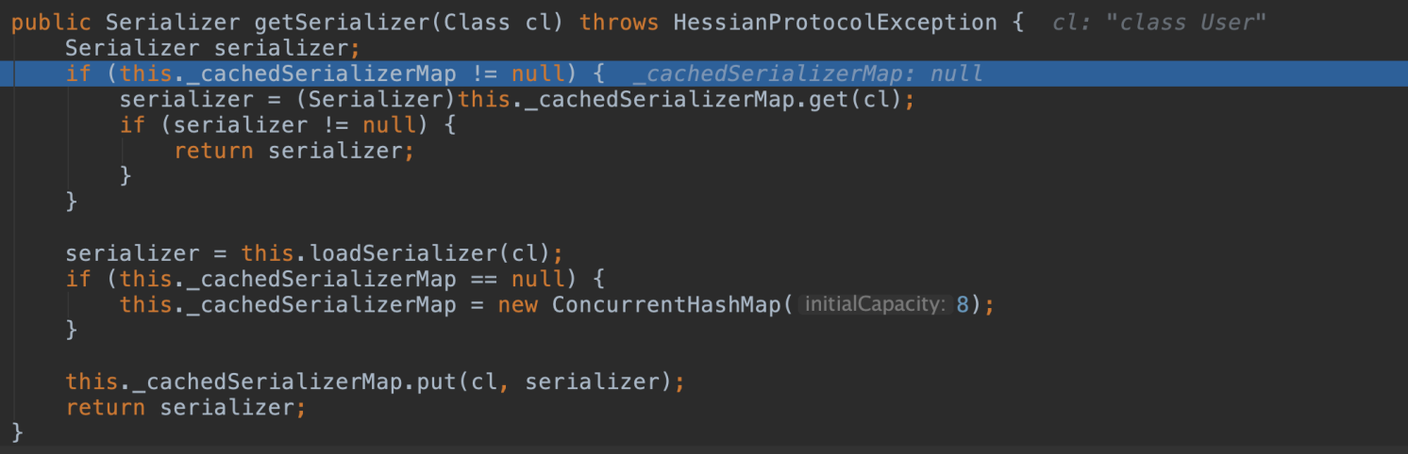Viewport: 1408px width, 454px height.
Task: Click the ConcurrentHashMap constructor name
Action: (x=667, y=304)
